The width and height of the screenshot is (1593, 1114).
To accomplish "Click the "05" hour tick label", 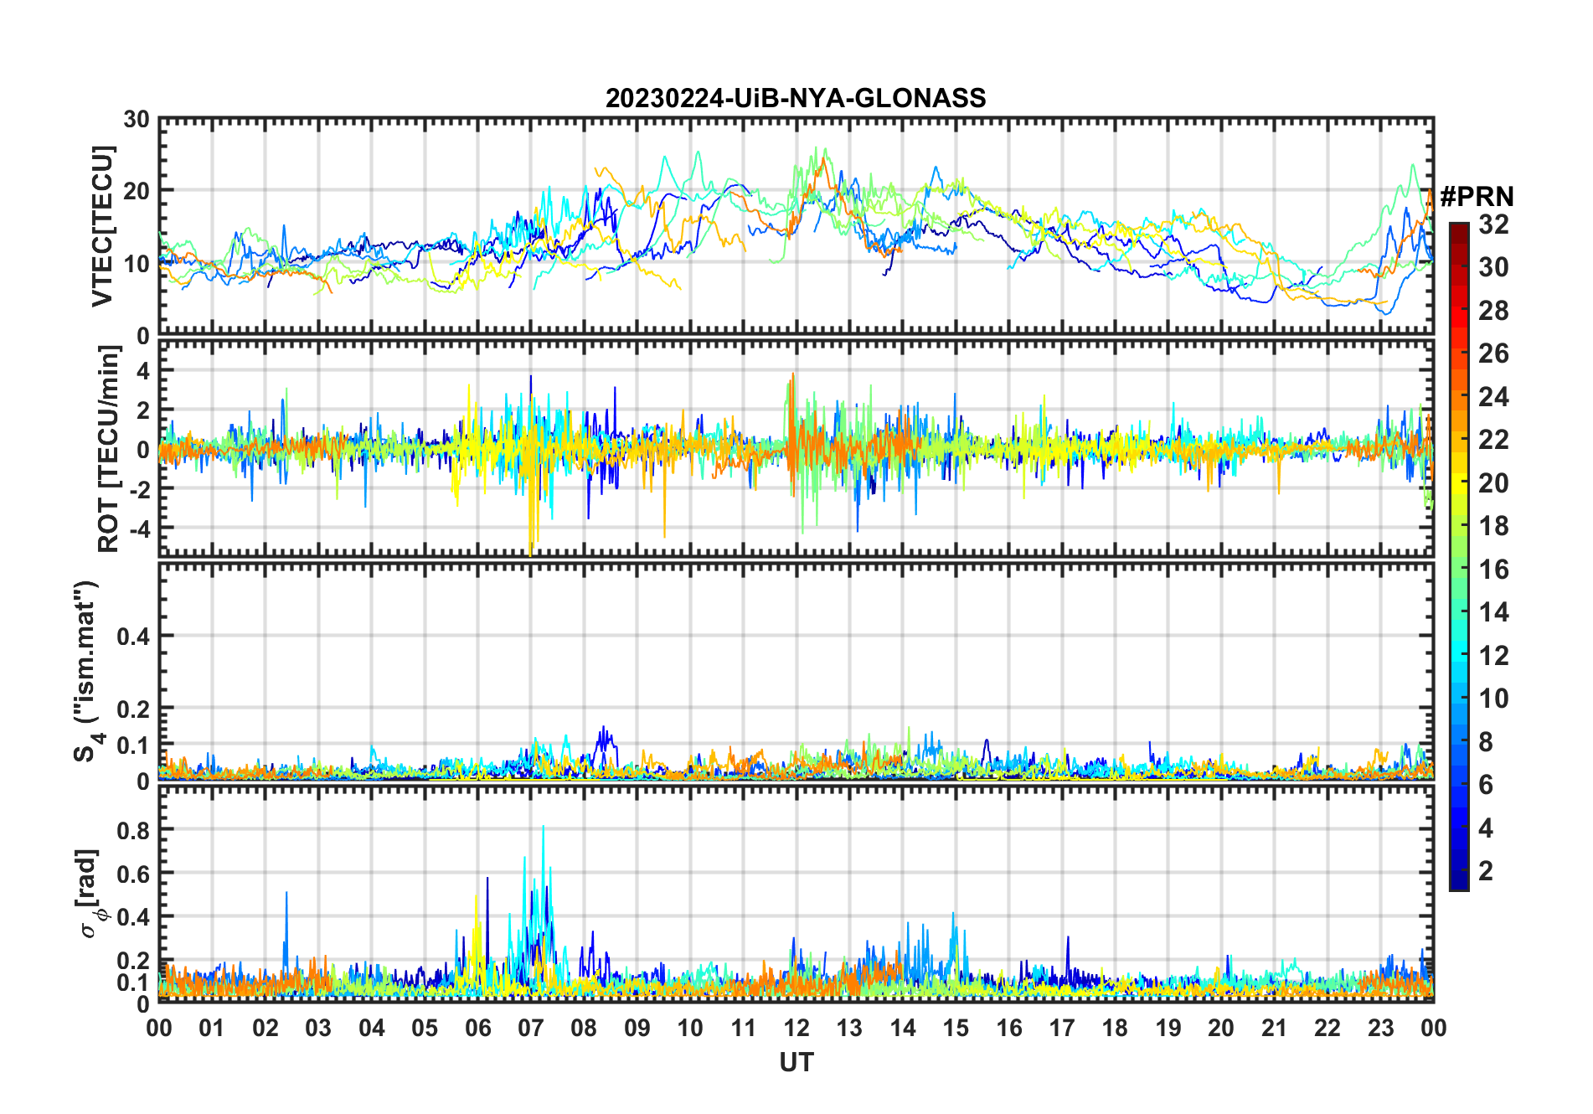I will click(425, 1028).
